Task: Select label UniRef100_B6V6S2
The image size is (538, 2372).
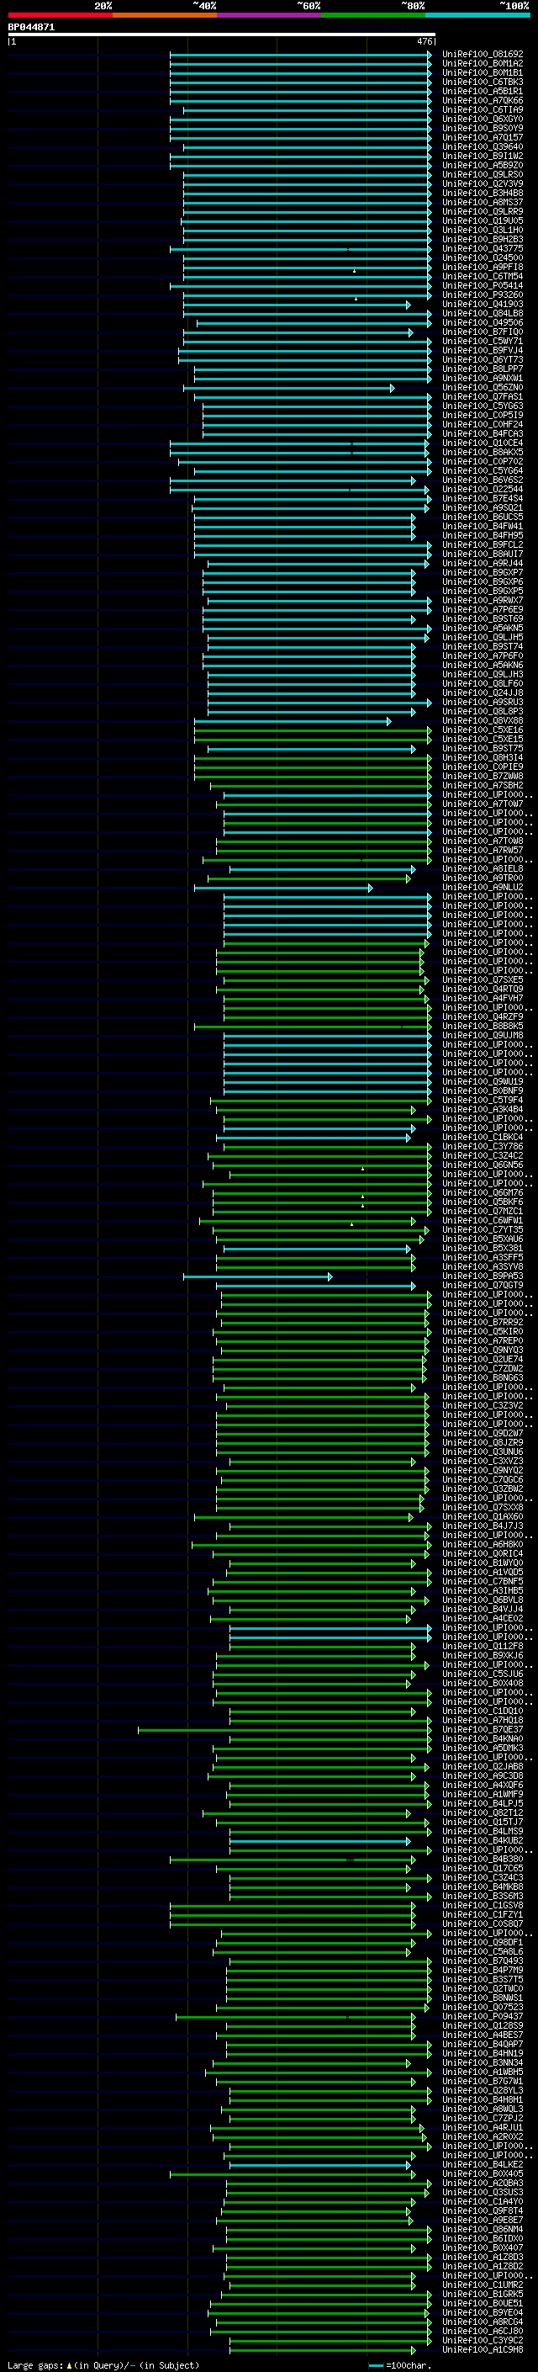Action: point(483,480)
